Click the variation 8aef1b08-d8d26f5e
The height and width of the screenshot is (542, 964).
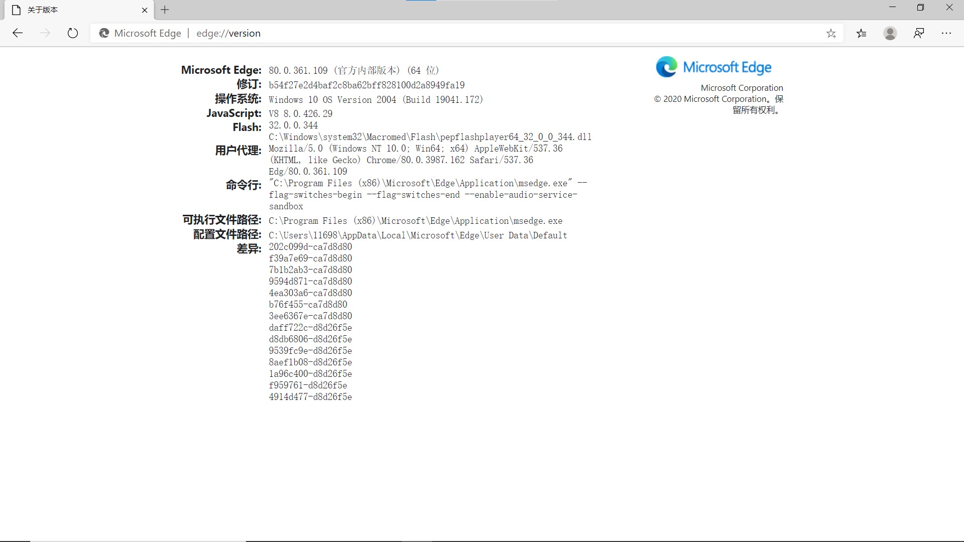click(x=310, y=362)
